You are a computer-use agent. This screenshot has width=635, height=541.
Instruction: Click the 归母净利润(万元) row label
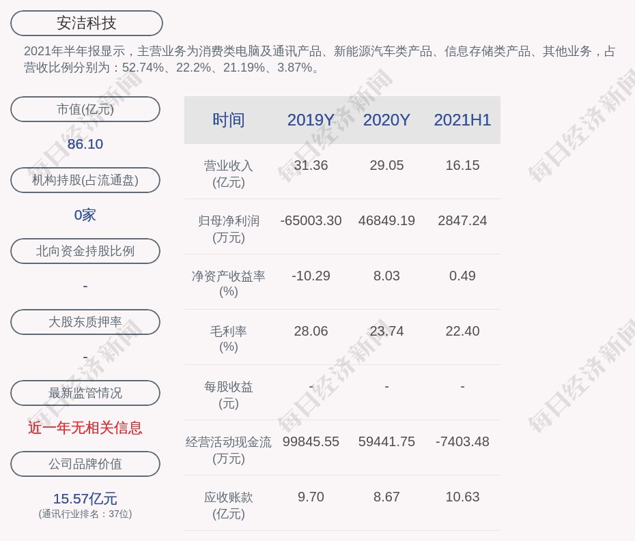pyautogui.click(x=229, y=229)
